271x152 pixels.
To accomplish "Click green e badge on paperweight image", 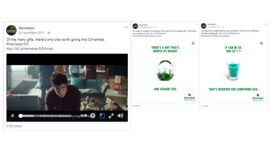I will (x=193, y=43).
